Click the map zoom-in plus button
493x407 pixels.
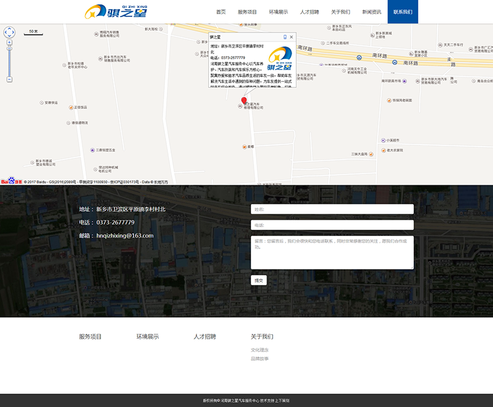[x=9, y=42]
